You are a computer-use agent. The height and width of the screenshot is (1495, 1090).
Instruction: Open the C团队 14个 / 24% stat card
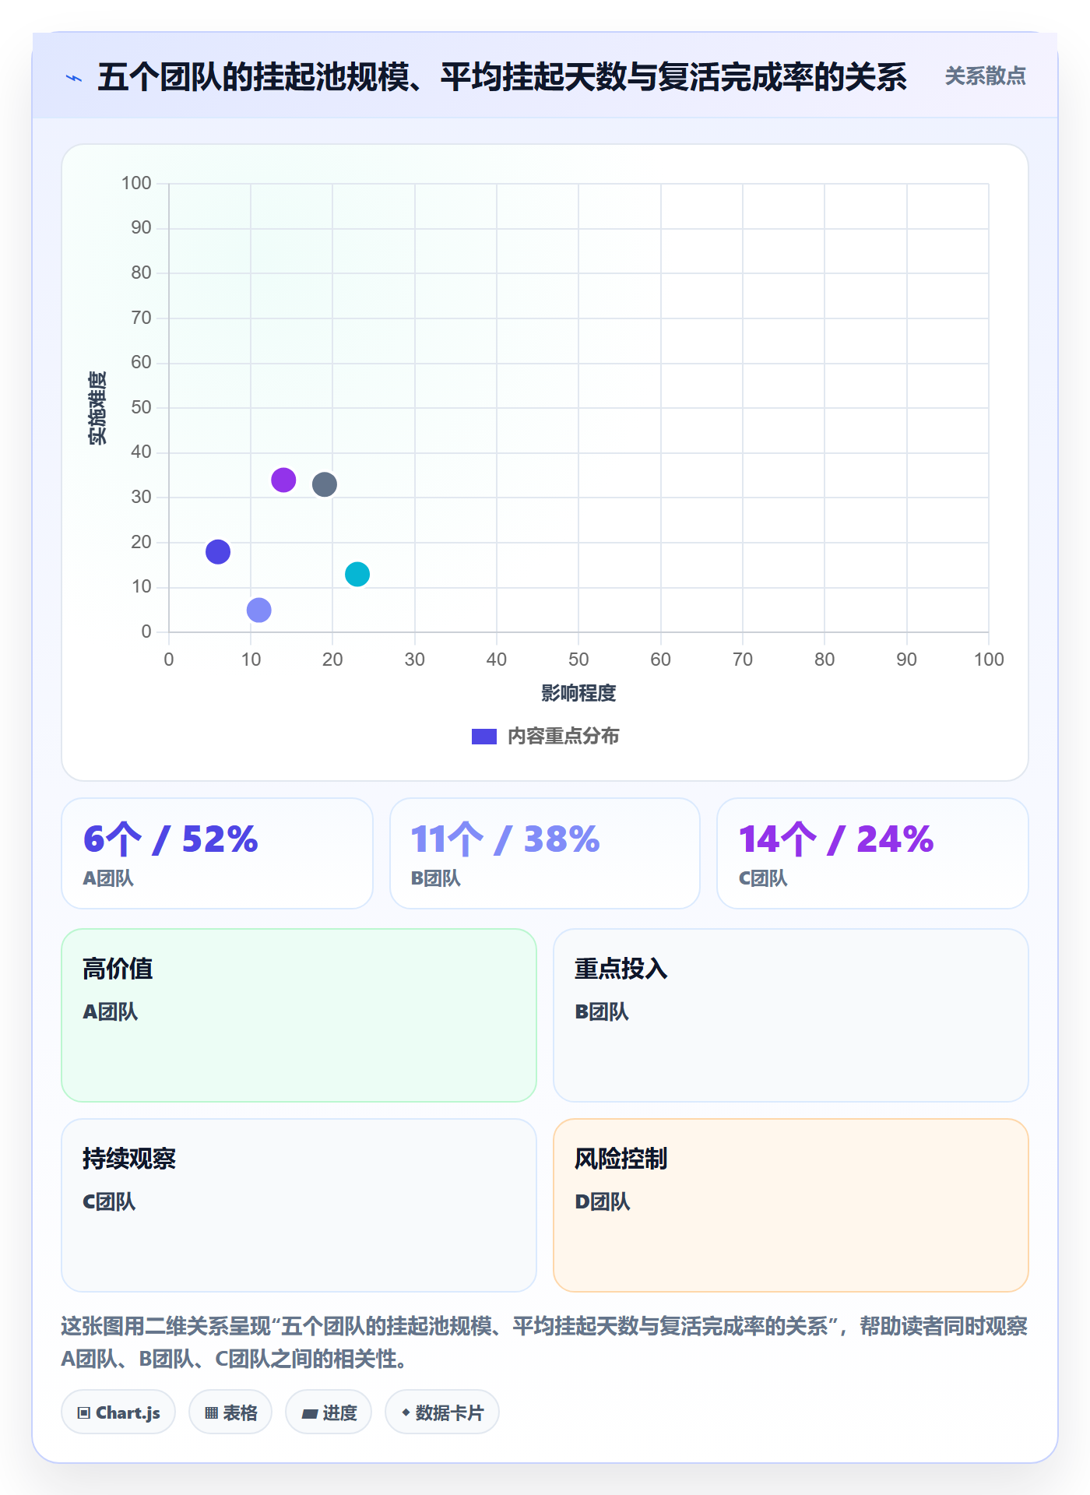(873, 853)
